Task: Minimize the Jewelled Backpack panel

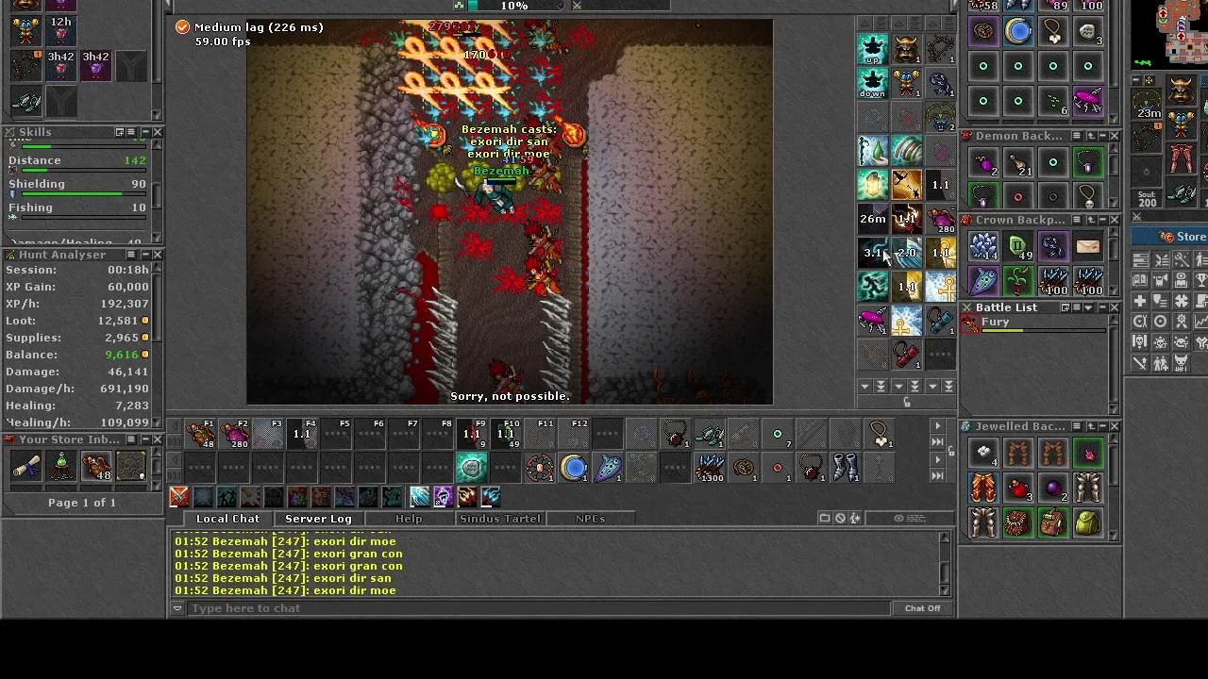Action: 1102,426
